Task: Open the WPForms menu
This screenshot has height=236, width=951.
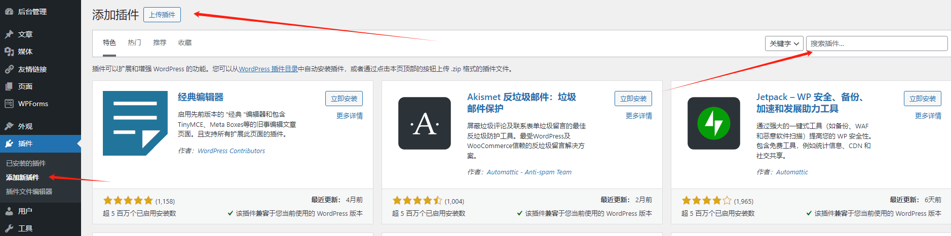Action: [41, 104]
